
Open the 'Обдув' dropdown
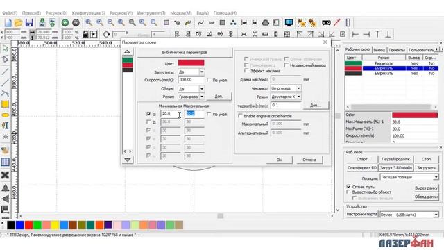tap(202, 89)
